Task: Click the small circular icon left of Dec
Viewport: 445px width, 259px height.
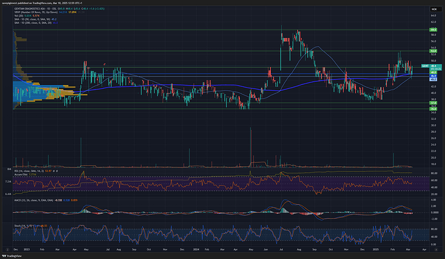Action: (x=8, y=249)
